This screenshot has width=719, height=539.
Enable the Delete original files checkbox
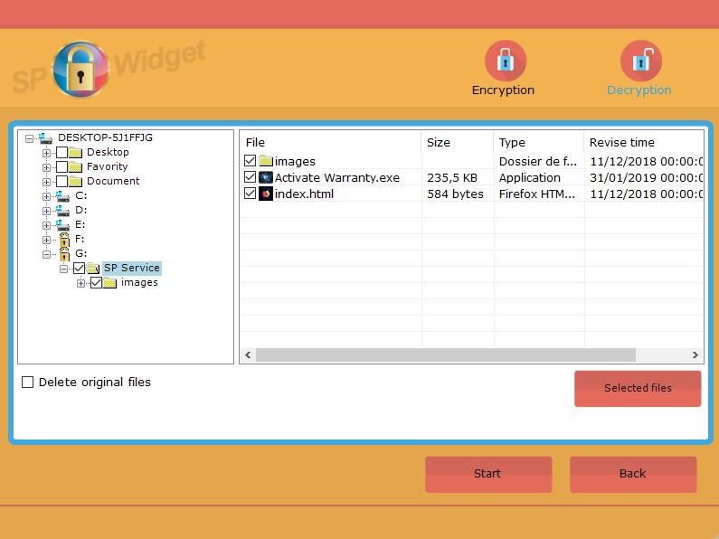click(x=28, y=383)
